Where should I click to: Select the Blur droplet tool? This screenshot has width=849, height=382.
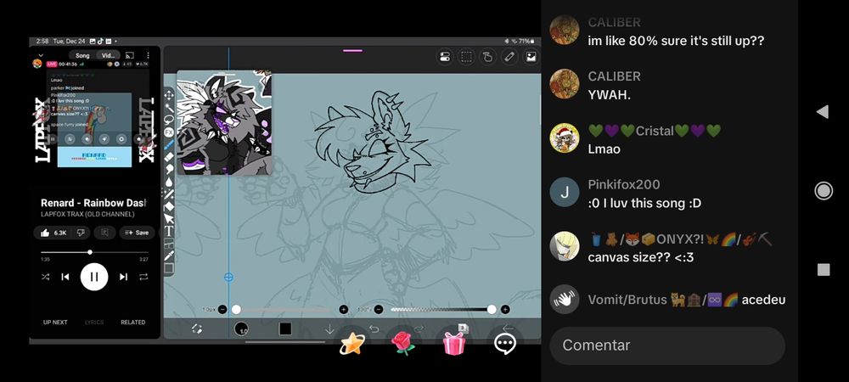point(169,182)
